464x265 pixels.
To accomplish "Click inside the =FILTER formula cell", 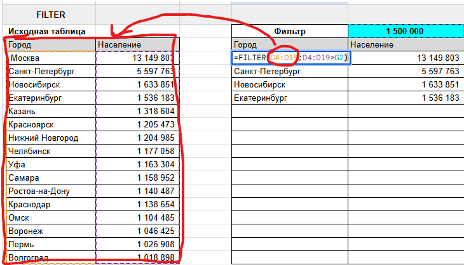I will [290, 58].
